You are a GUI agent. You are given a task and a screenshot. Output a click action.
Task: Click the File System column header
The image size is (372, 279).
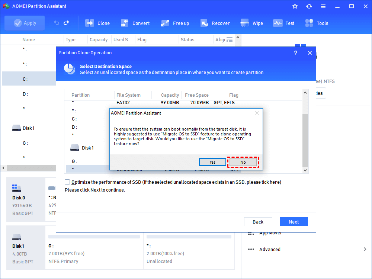pyautogui.click(x=128, y=95)
